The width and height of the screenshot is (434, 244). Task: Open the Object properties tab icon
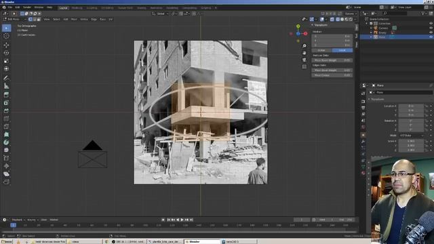tap(363, 135)
